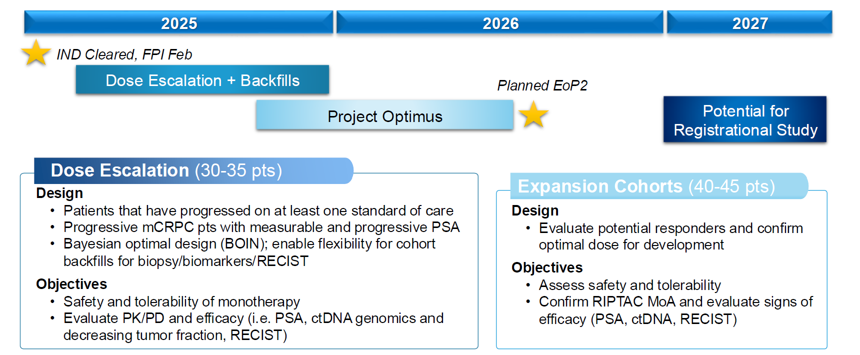Click the Design heading under Dose Escalation

click(x=59, y=193)
